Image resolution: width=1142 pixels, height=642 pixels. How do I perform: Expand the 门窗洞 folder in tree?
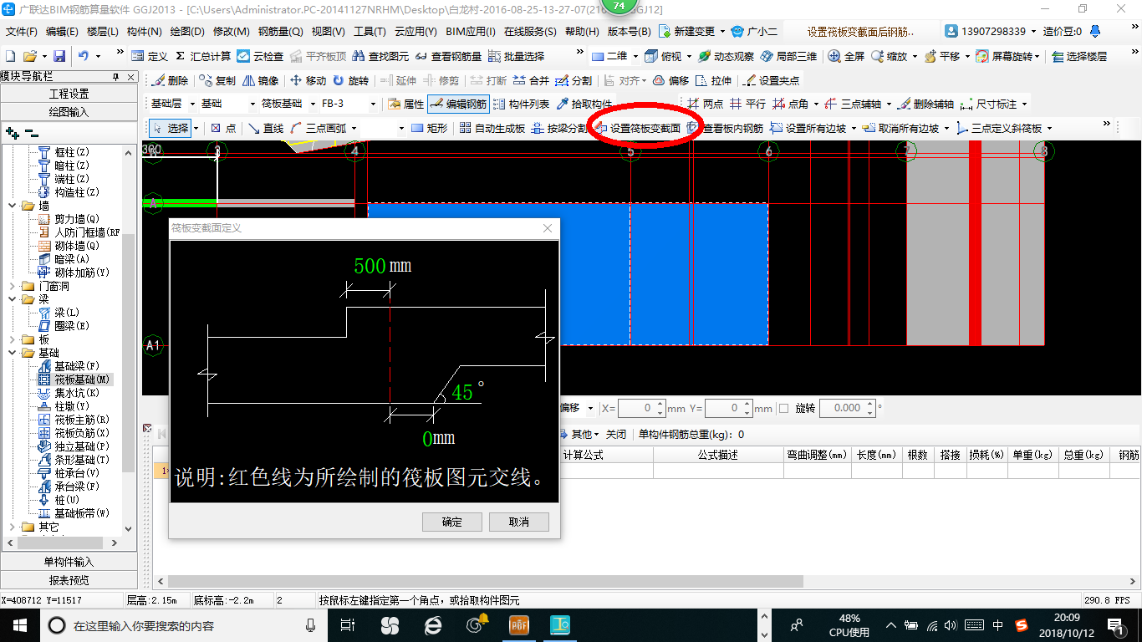pos(12,286)
